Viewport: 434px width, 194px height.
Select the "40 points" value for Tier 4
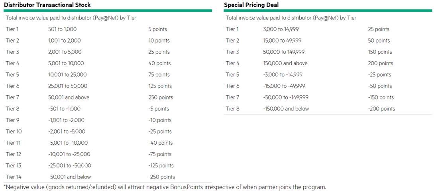pyautogui.click(x=159, y=63)
